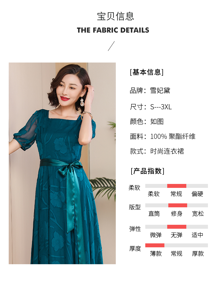Click the dress model photo
Viewport: 222px width, 289px height.
[62, 163]
